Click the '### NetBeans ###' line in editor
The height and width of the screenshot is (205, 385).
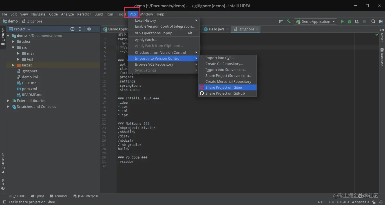134,124
